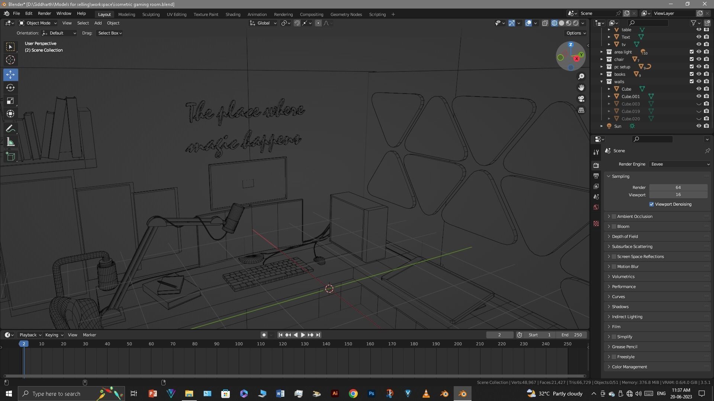Screen dimensions: 714x401
Task: Select the Measure tool
Action: click(x=10, y=142)
